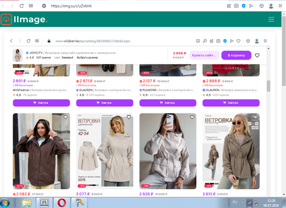The width and height of the screenshot is (286, 208).
Task: Open the mirror selfie white jacket photo
Action: pos(168,151)
